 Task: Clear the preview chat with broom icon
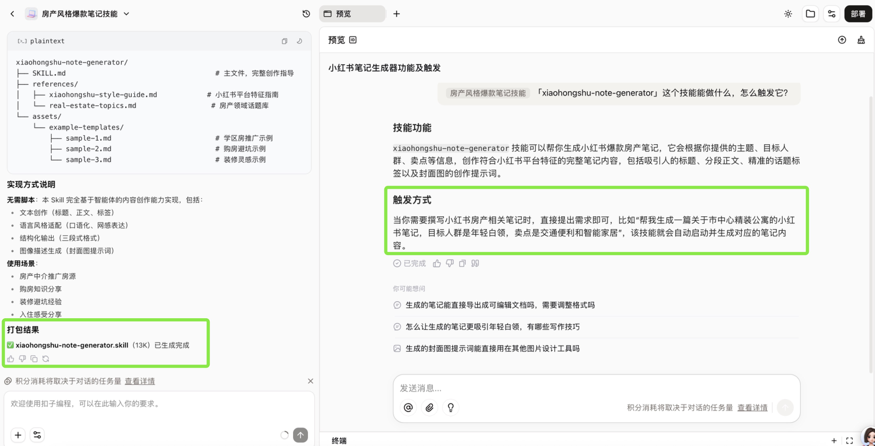coord(861,40)
